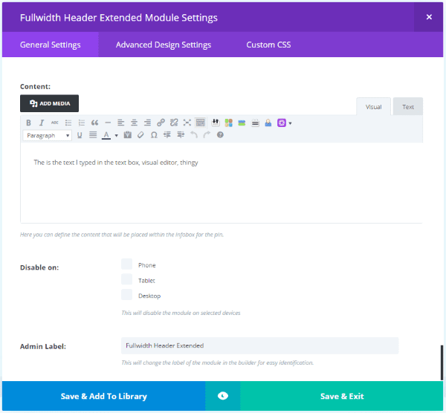Align text right
This screenshot has height=413, width=446.
pos(147,123)
